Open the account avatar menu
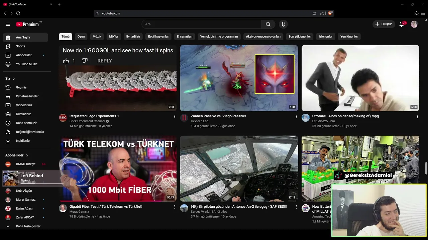 click(414, 24)
